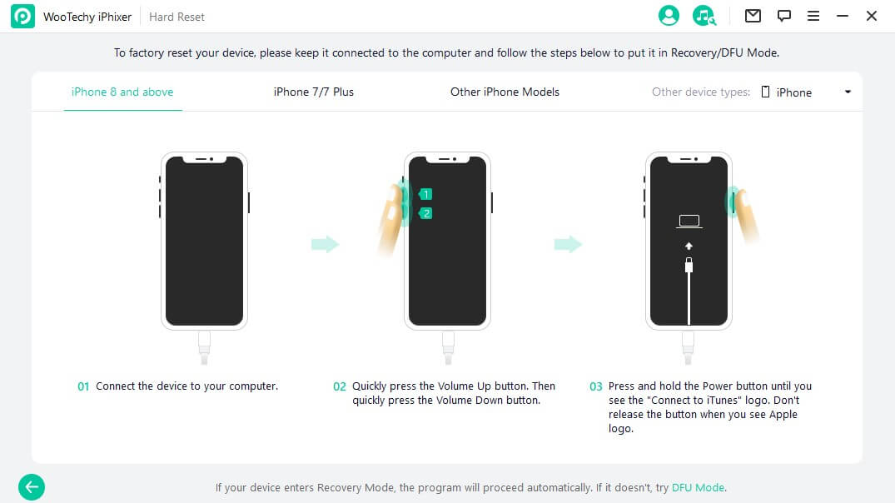Click the iPhone device type icon
The image size is (895, 503).
765,92
